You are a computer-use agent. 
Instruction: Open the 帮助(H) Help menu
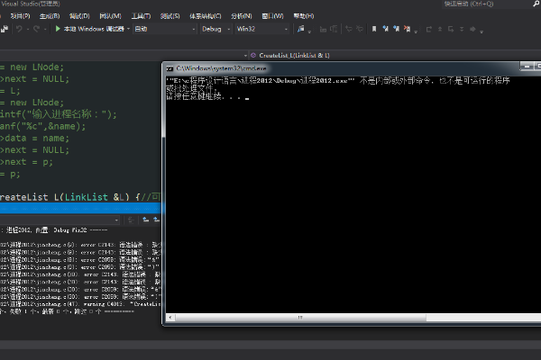click(302, 16)
